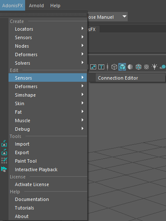The height and width of the screenshot is (221, 166).
Task: Click the Import icon in Tools section
Action: pos(4,144)
